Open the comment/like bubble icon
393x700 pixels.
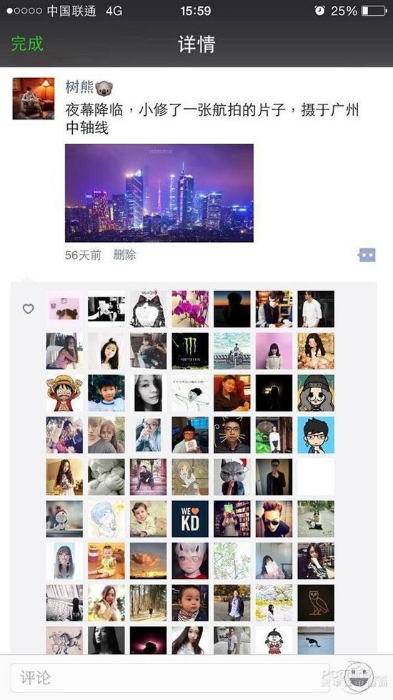coord(367,255)
